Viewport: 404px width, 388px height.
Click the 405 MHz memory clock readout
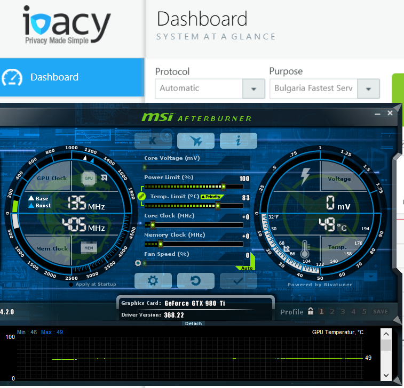pos(83,224)
